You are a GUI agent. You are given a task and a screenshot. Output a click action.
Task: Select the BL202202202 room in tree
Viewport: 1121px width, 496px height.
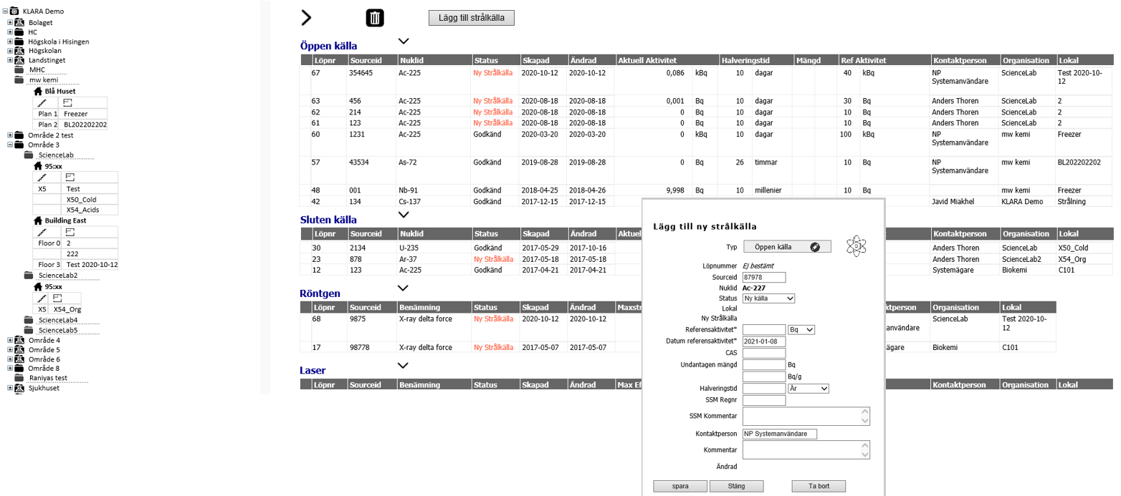tap(85, 125)
